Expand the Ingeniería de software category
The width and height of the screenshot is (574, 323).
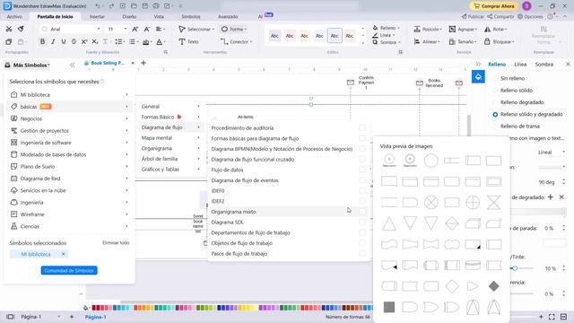click(70, 143)
